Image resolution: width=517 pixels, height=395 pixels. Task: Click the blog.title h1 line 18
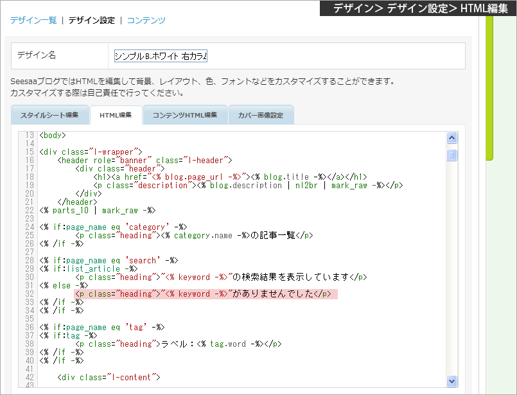(230, 177)
